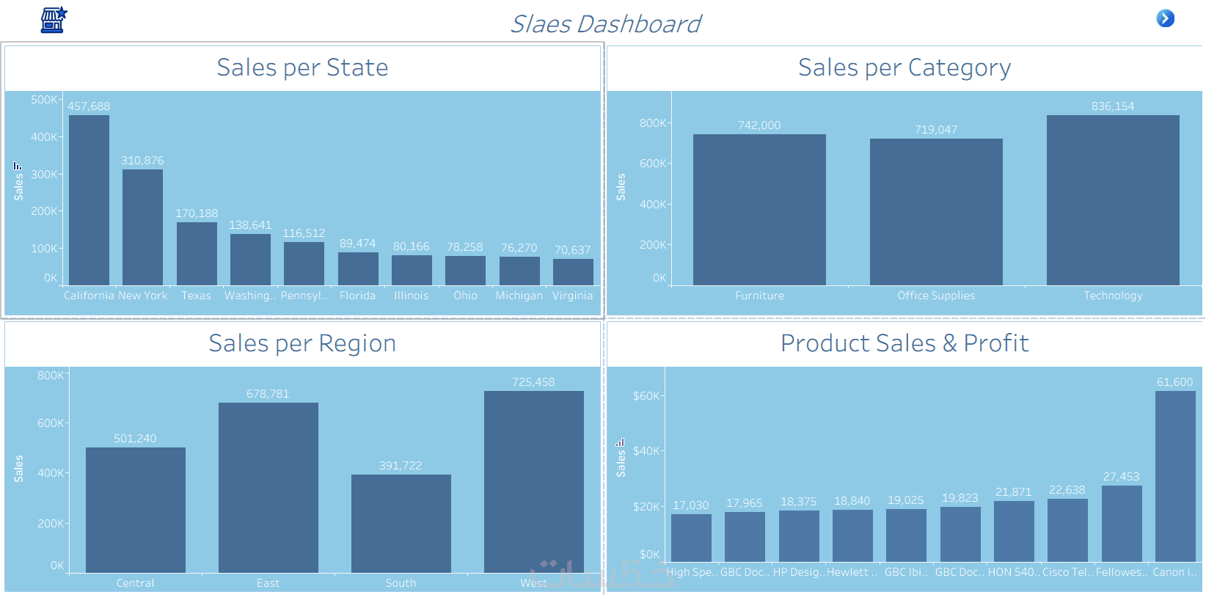Screen dimensions: 1206x600
Task: Click the descending sort icon on Sales per State
Action: tap(18, 166)
